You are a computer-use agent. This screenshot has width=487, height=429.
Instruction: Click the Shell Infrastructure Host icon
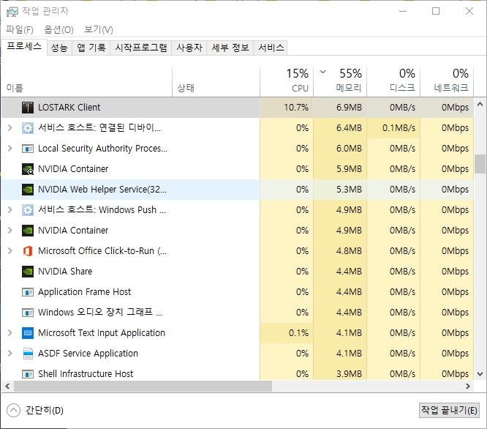[28, 374]
